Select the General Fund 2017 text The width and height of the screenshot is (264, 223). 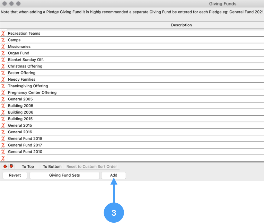25,145
